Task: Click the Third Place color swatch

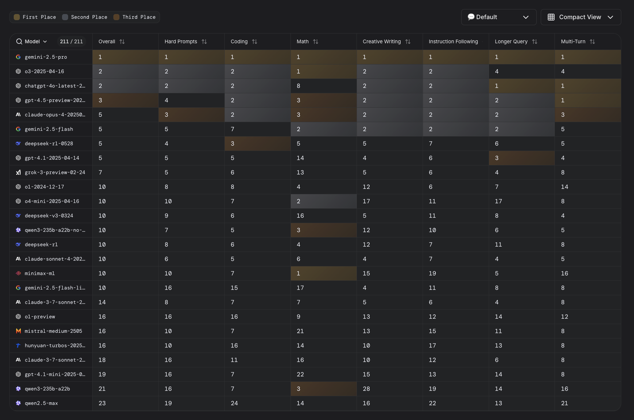Action: tap(116, 17)
